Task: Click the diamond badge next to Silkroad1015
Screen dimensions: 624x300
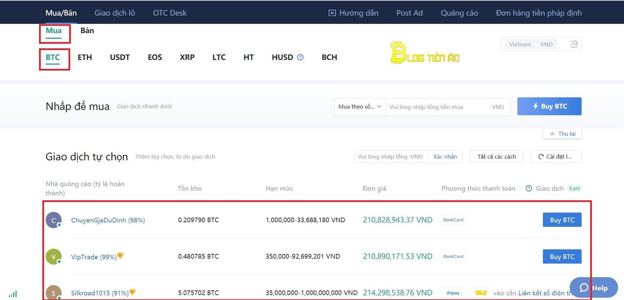Action: tap(132, 292)
